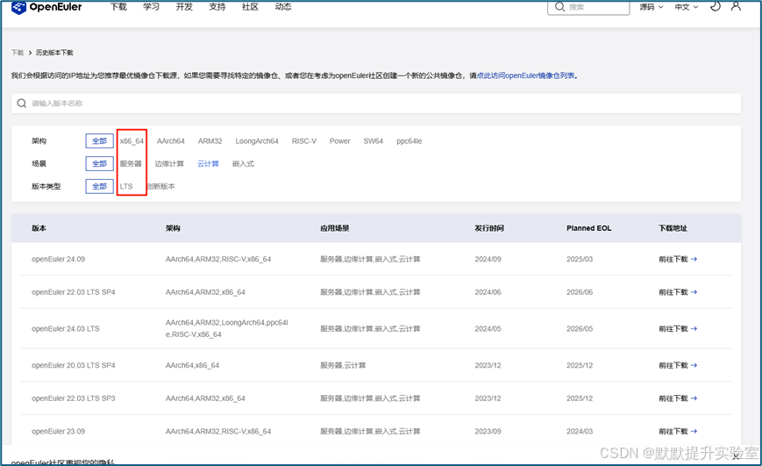
Task: Click download arrow for openEuler 23.09
Action: (694, 432)
